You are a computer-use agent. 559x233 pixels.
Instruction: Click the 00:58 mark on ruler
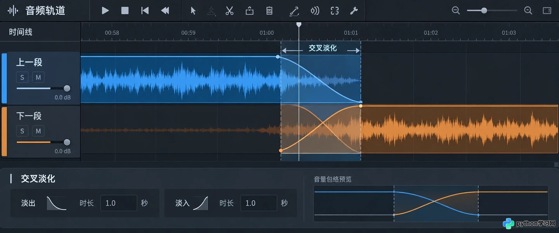click(x=112, y=33)
